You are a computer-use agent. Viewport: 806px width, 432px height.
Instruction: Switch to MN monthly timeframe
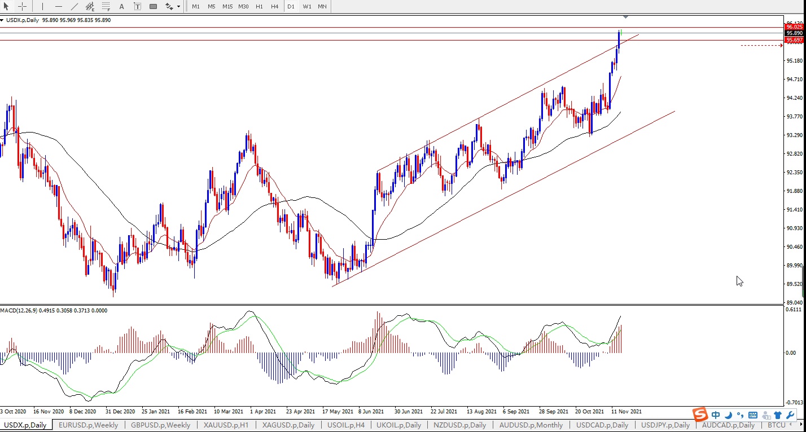point(322,6)
